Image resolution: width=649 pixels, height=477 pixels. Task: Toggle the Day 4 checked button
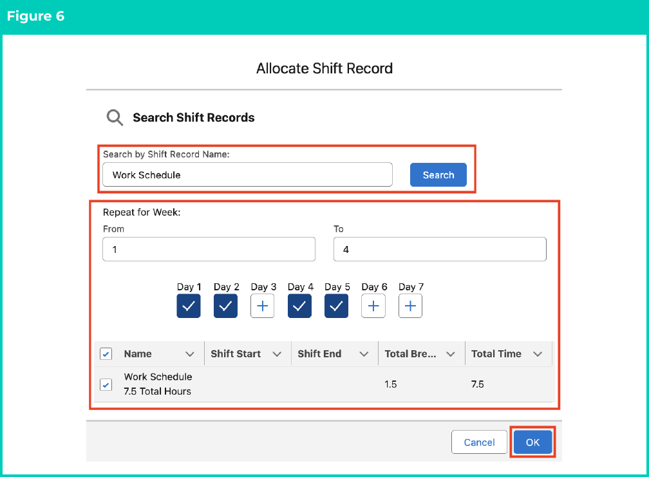pyautogui.click(x=299, y=306)
